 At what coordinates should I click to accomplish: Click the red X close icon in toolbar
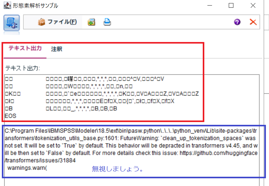coord(253,22)
